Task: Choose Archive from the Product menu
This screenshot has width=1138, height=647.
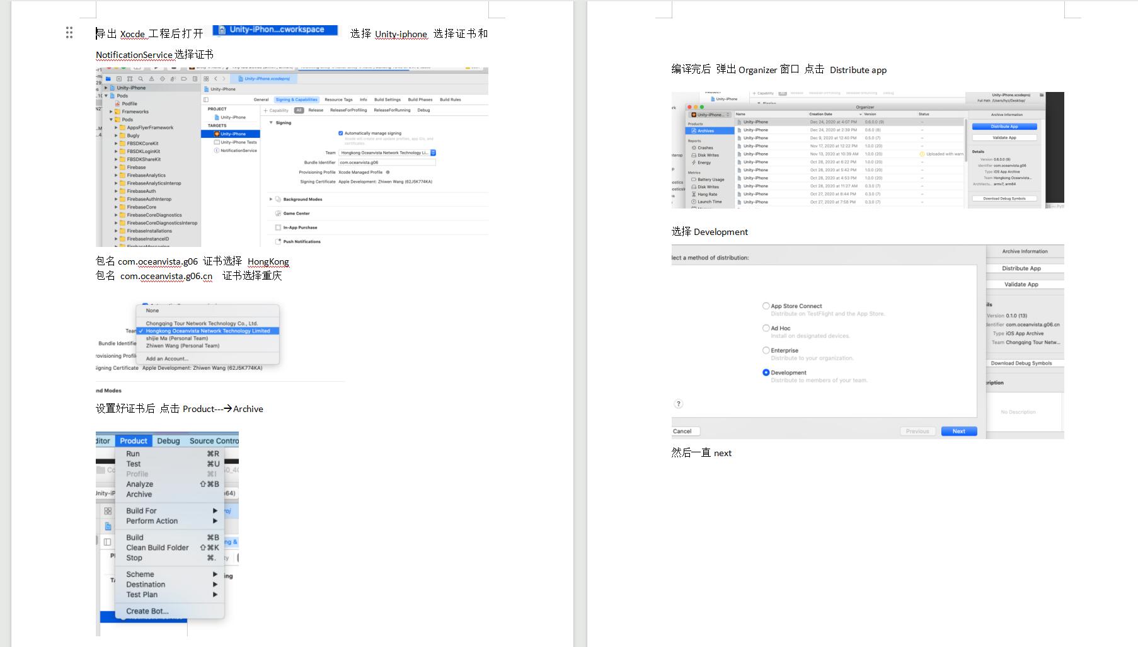Action: click(x=139, y=495)
